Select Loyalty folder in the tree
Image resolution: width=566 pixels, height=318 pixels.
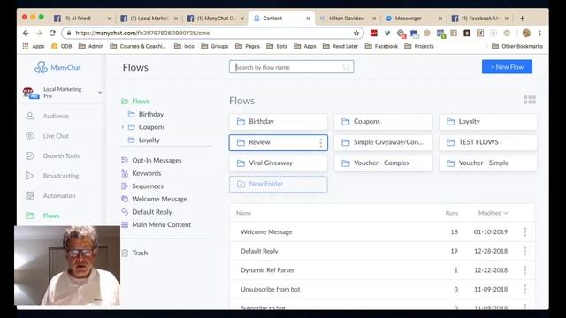149,140
